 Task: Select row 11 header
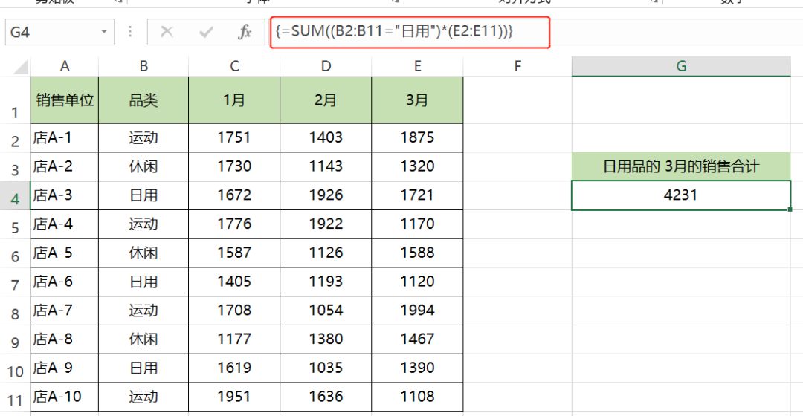15,398
